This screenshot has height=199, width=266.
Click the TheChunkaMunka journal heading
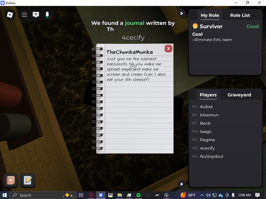[129, 52]
